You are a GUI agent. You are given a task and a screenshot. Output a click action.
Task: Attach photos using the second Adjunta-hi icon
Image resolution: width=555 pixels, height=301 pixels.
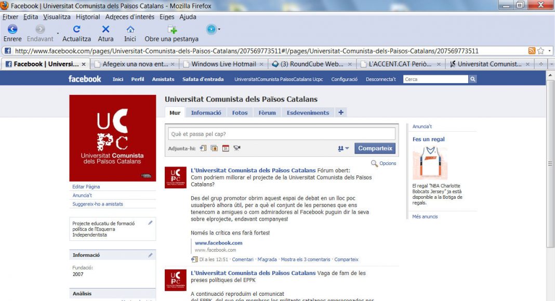pos(214,148)
